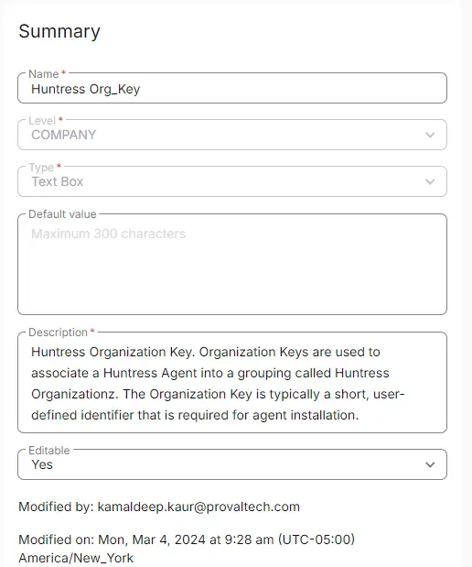The image size is (472, 567).
Task: Click into the Name field with Huntress Org_Key
Action: 232,88
